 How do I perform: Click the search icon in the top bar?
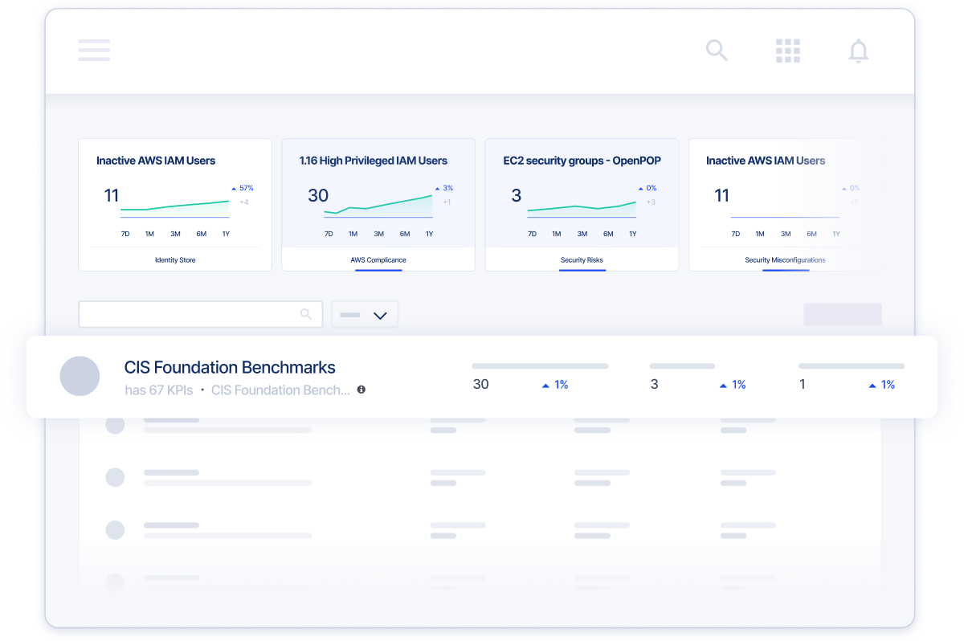pos(716,50)
